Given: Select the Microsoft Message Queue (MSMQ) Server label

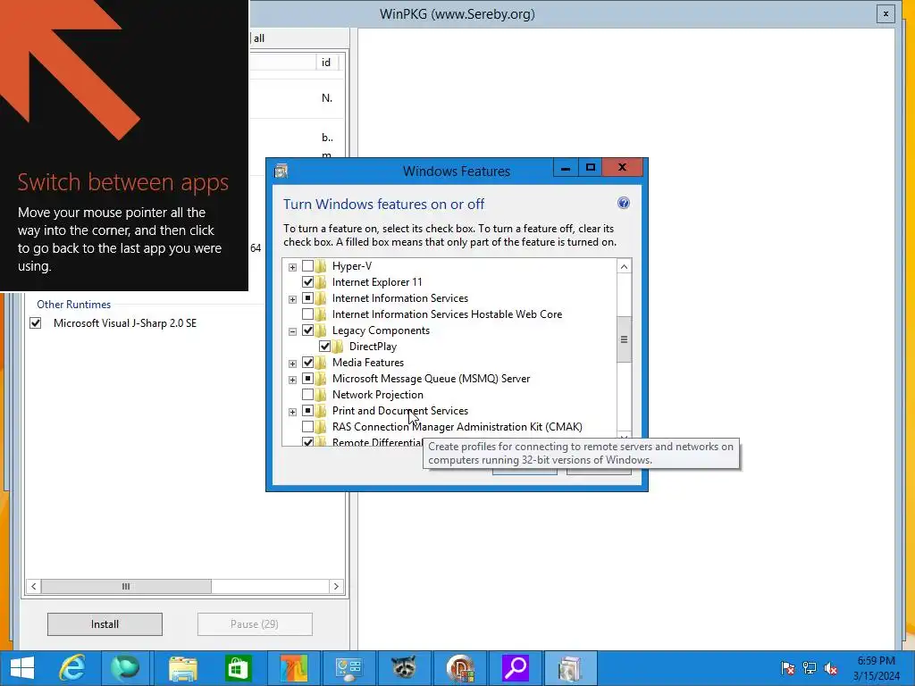Looking at the screenshot, I should pyautogui.click(x=431, y=379).
